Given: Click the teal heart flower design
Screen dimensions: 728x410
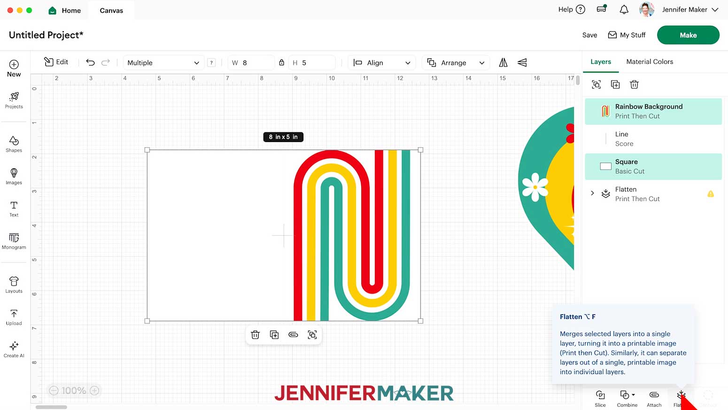Looking at the screenshot, I should tap(546, 188).
